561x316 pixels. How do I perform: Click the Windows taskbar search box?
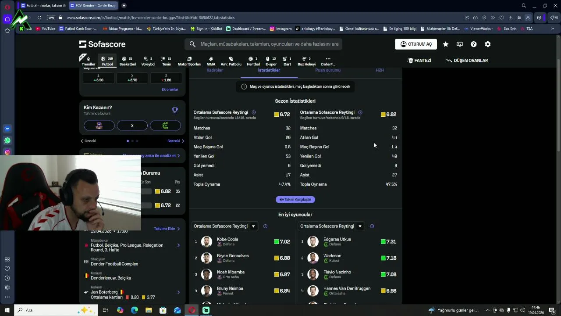(56, 310)
